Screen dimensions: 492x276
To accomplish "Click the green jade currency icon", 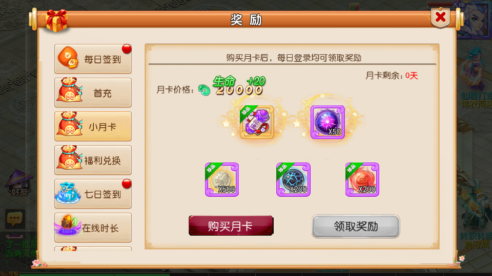I will pyautogui.click(x=204, y=90).
